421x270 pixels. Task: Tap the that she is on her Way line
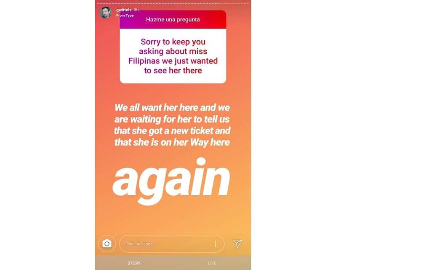tap(172, 142)
